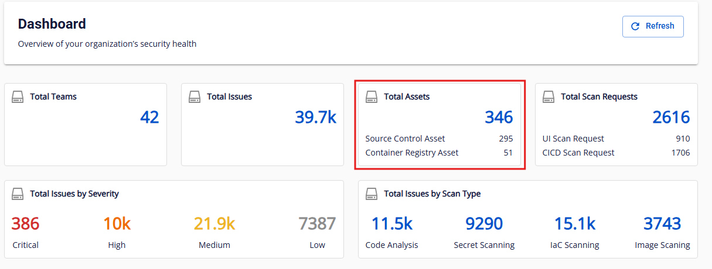Open the 9290 Secret Scanning issues
The width and height of the screenshot is (712, 269).
(x=484, y=224)
